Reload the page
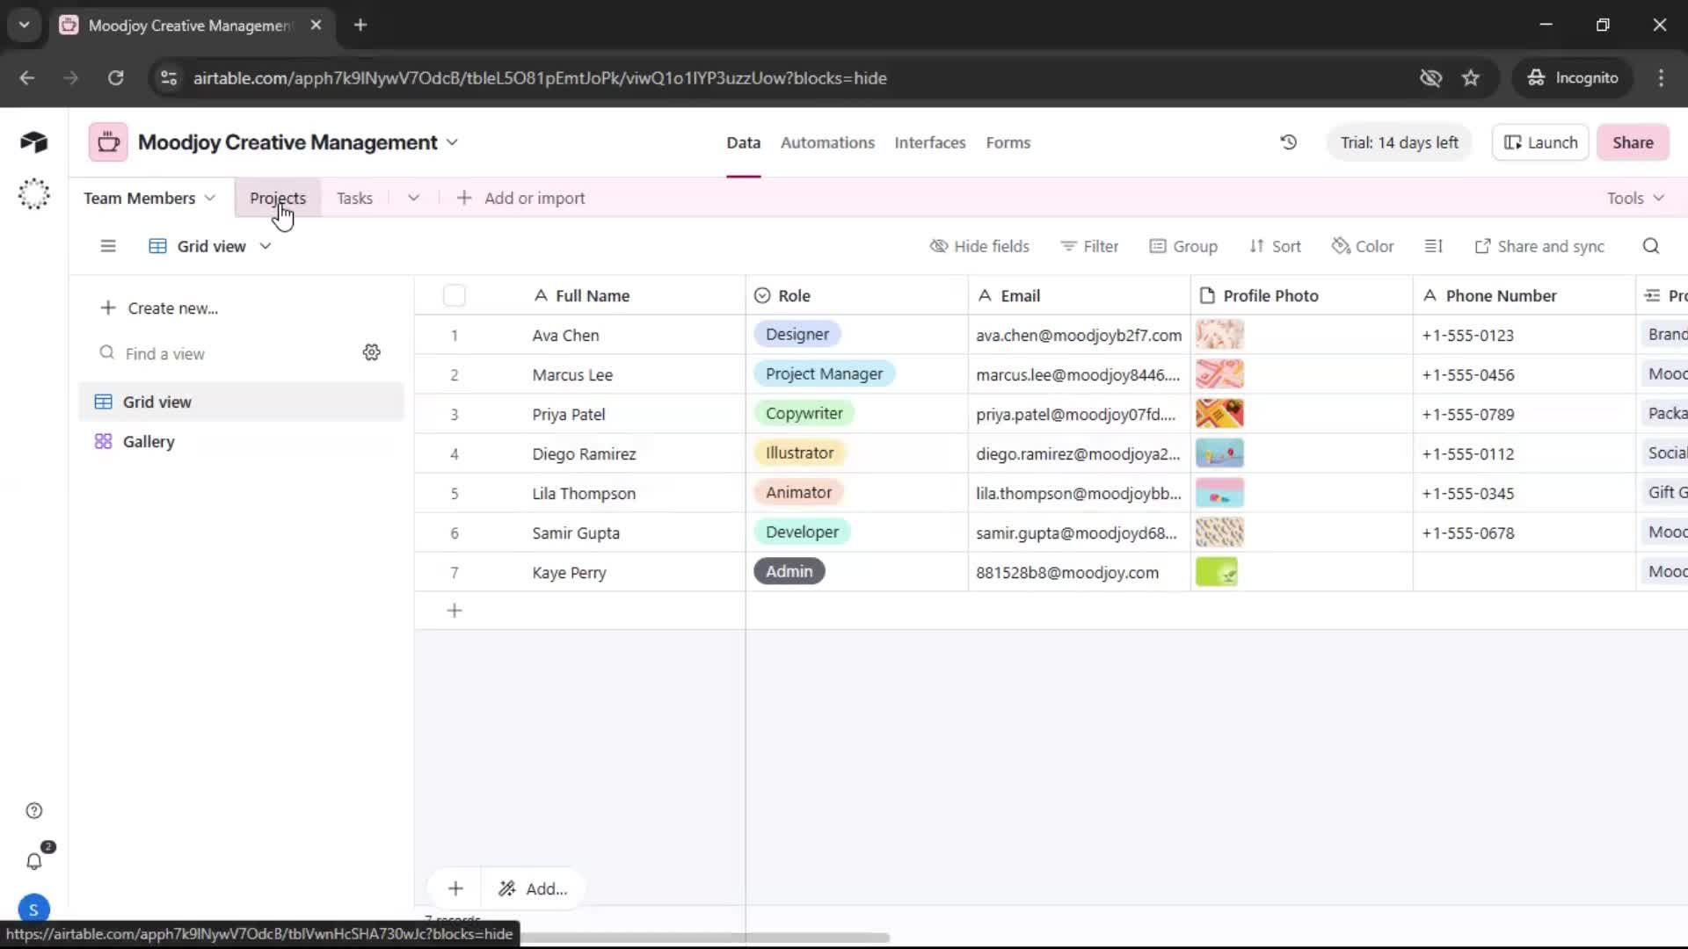The width and height of the screenshot is (1688, 949). tap(115, 77)
